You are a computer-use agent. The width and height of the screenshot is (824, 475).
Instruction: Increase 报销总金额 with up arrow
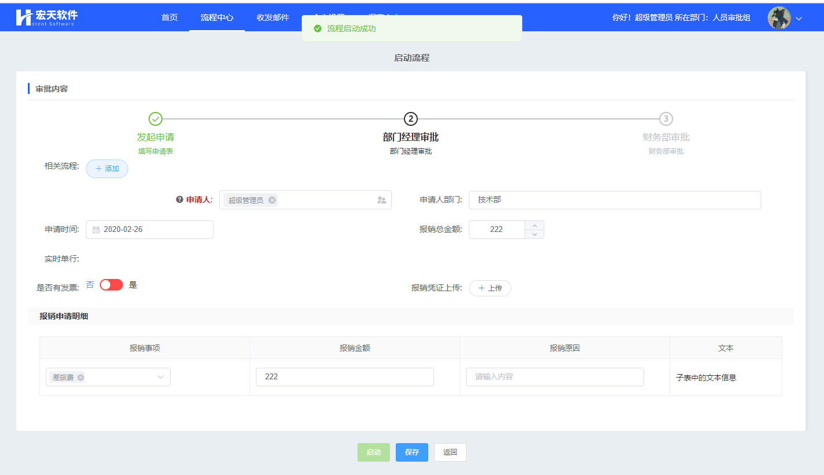534,225
